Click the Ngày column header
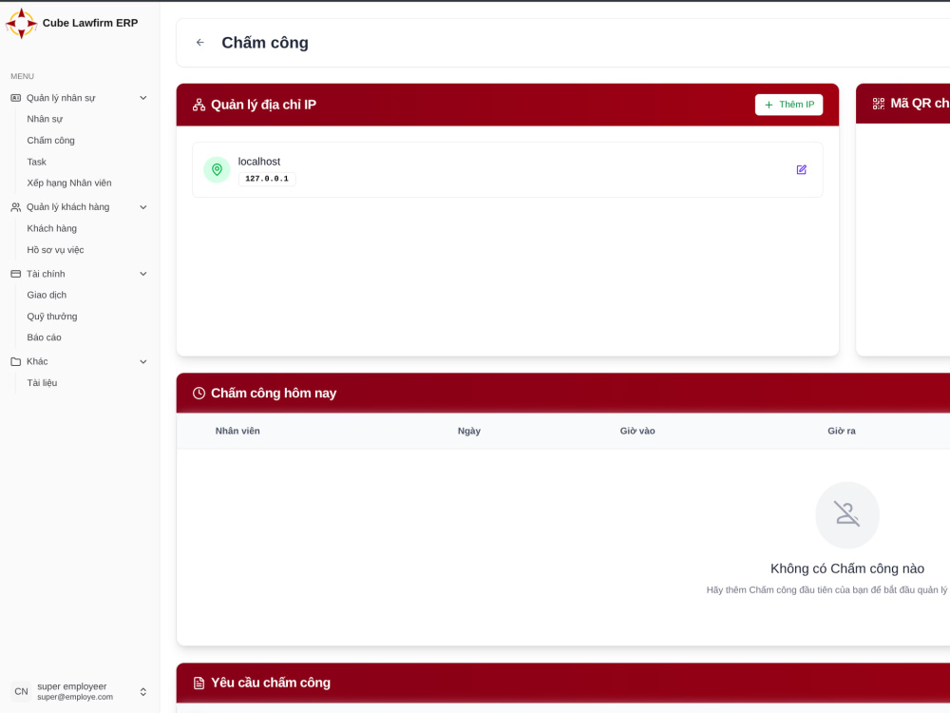Viewport: 950px width, 713px height. pyautogui.click(x=469, y=431)
